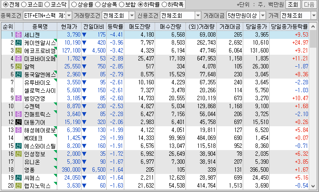319x192 pixels.
Task: Click rate -4.41 in 세니젠 row
Action: pyautogui.click(x=116, y=35)
